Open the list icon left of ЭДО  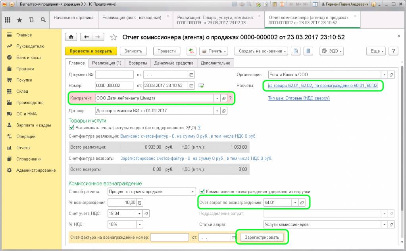click(x=308, y=51)
